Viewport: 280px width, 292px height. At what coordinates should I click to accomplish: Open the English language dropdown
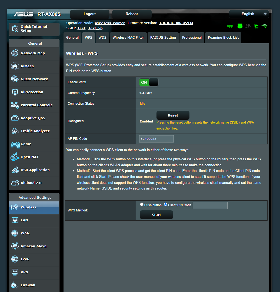point(248,14)
